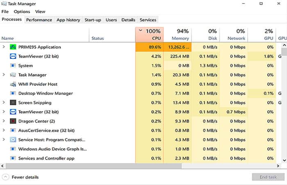Screen dimensions: 287x185
Task: Expand Service Host: Program Compati... row
Action: (x=4, y=139)
